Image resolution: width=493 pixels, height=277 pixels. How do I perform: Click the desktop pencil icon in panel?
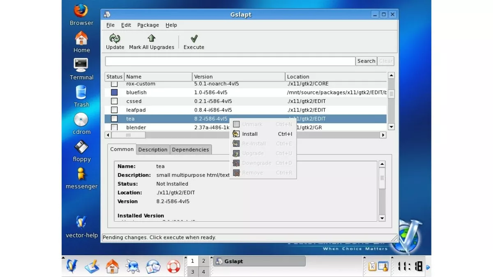point(92,266)
